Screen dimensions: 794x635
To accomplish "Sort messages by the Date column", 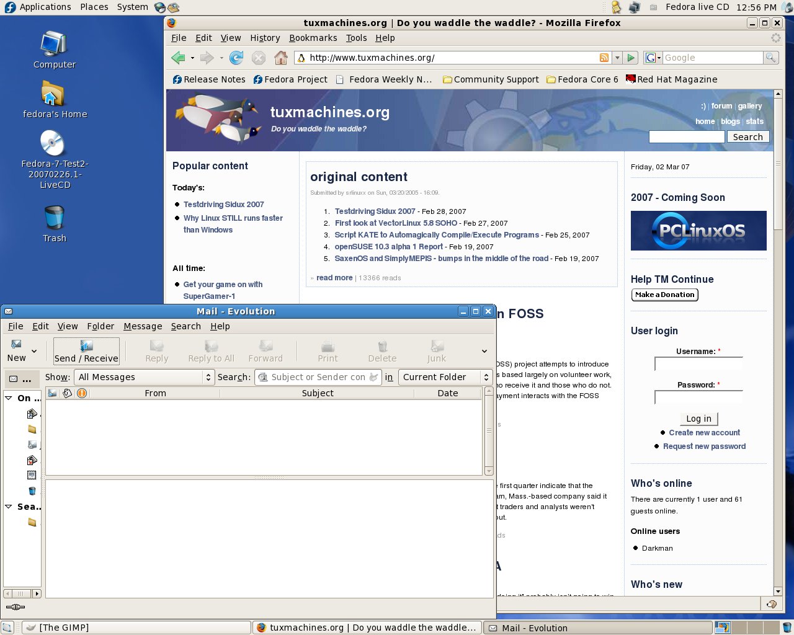I will point(448,393).
